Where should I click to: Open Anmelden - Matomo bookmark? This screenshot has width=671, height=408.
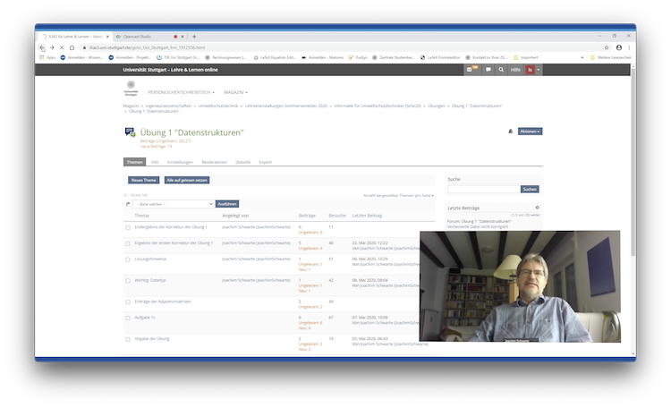[x=323, y=57]
